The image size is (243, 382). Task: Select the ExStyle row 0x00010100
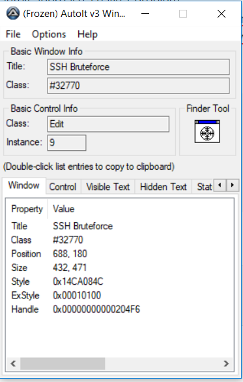pos(120,296)
